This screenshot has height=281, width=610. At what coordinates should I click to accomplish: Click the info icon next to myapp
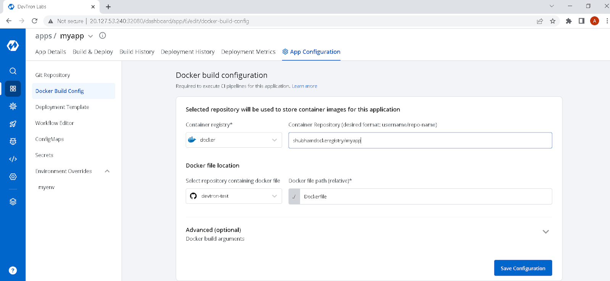coord(103,35)
